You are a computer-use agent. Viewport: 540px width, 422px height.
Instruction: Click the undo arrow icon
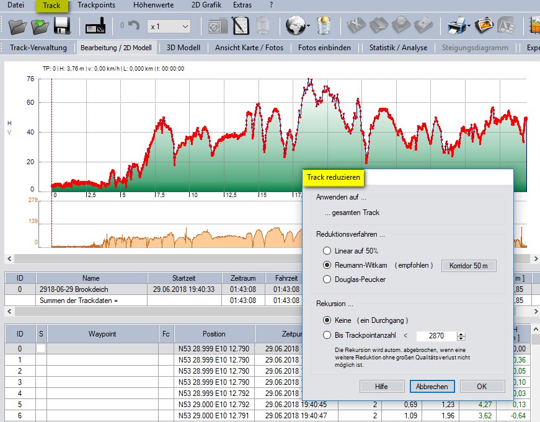pyautogui.click(x=134, y=26)
